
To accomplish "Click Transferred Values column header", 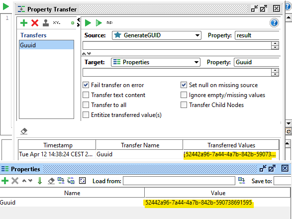I will (231, 145).
